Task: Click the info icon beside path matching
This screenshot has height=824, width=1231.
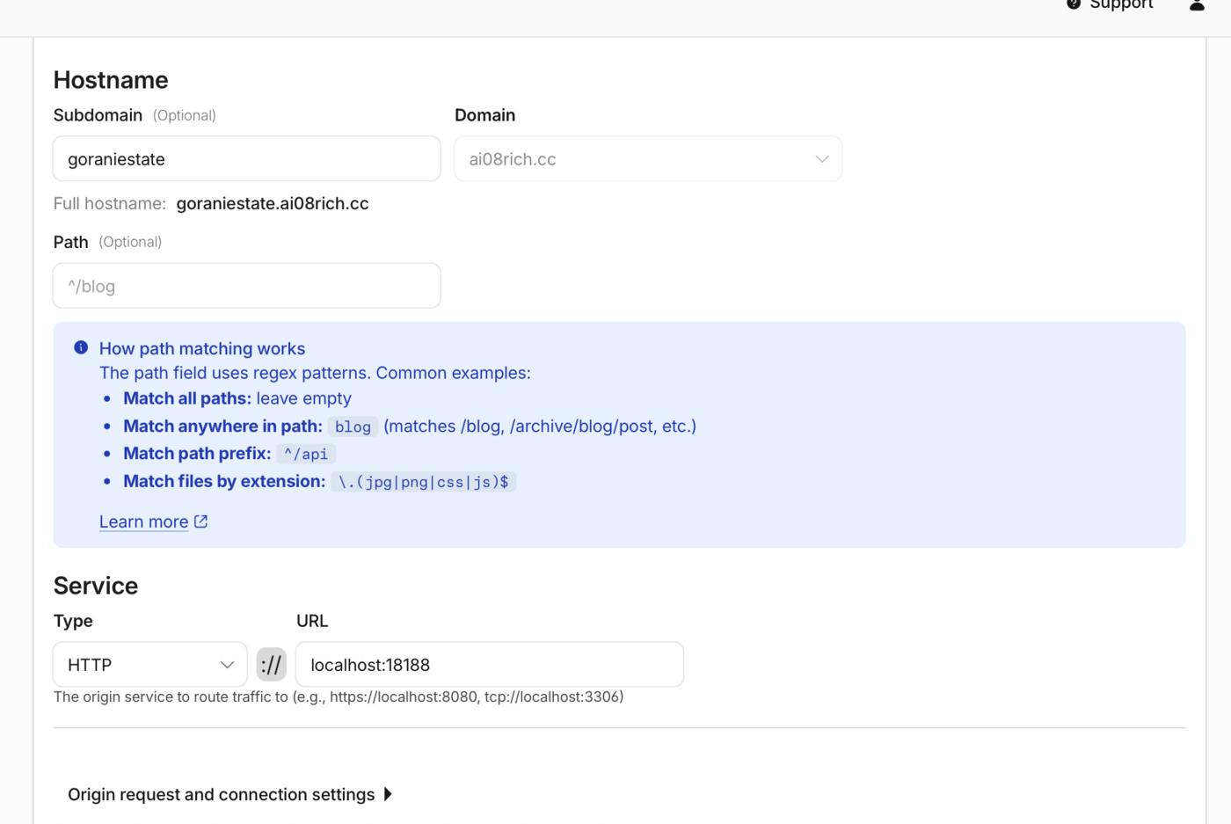Action: click(81, 347)
